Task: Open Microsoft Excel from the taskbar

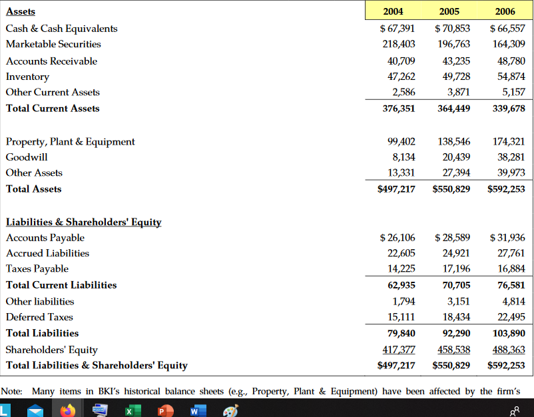Action: coord(133,408)
